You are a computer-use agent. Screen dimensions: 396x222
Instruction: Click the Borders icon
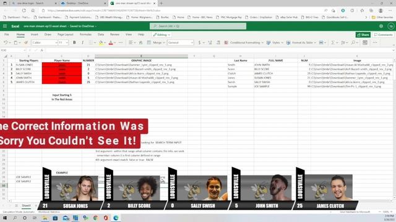(91, 43)
